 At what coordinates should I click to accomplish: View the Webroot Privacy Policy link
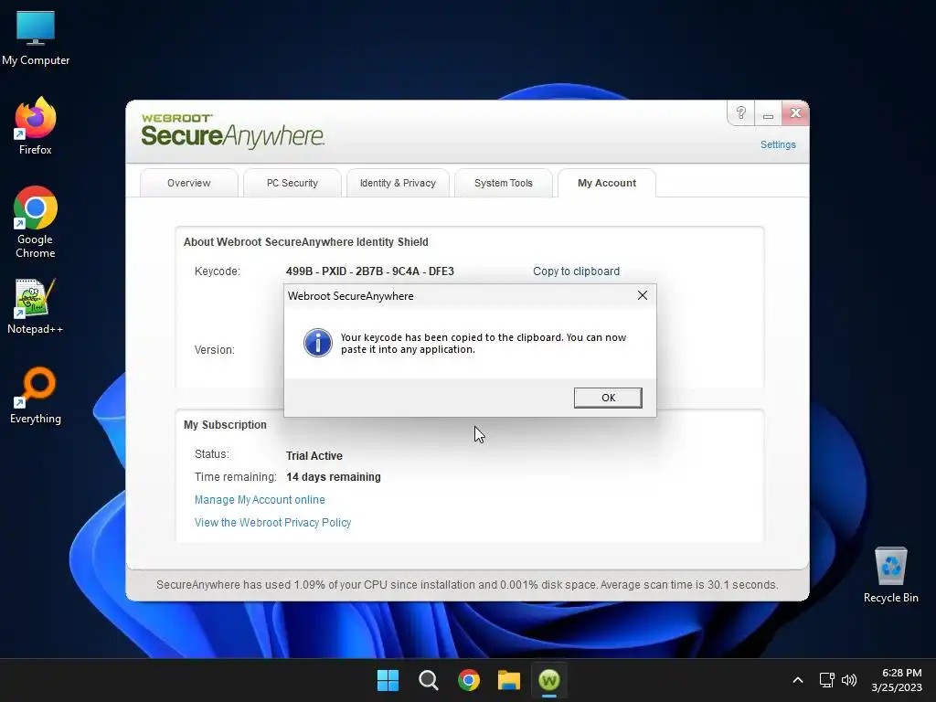[x=272, y=522]
